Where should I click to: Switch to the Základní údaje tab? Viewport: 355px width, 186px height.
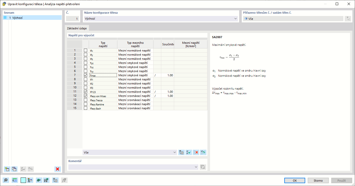tap(77, 28)
